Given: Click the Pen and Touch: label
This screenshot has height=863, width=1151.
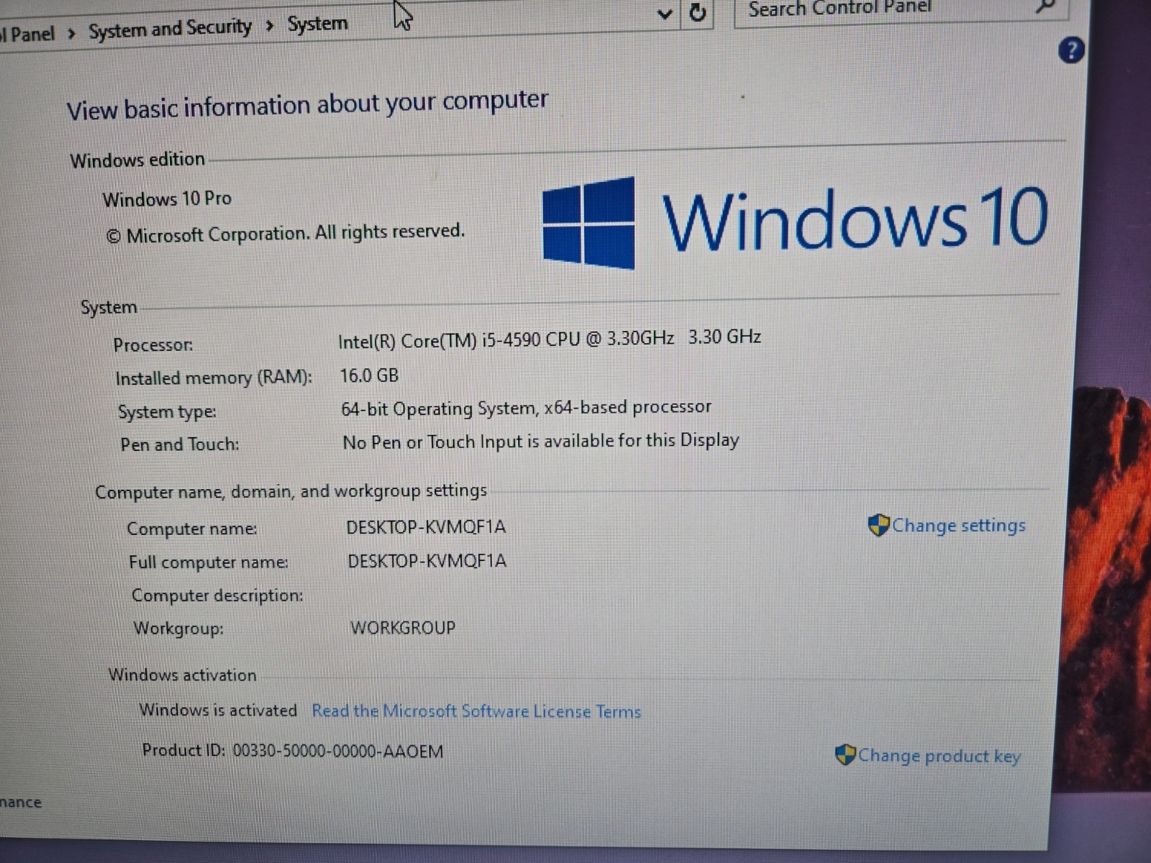Looking at the screenshot, I should pyautogui.click(x=180, y=444).
